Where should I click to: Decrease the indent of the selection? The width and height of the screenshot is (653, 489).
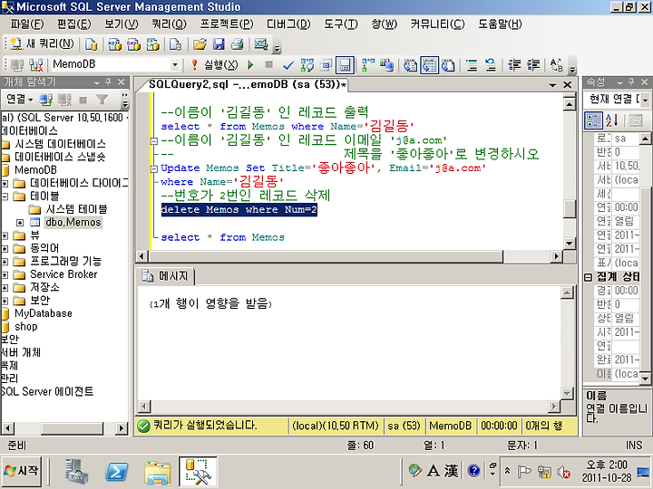514,65
